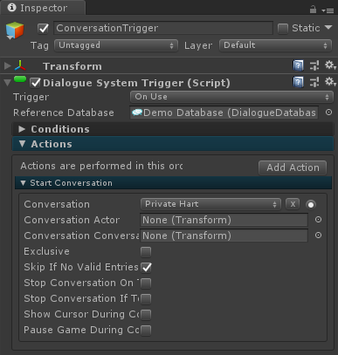Pick a Reference Database object via circle
This screenshot has width=338, height=355.
point(328,113)
